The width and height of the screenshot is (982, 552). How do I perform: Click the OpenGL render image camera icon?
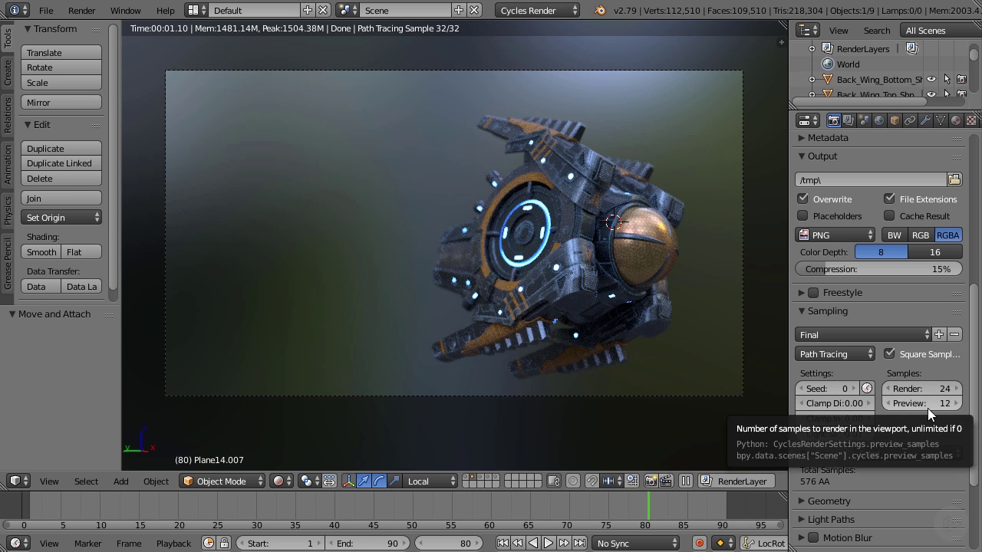click(x=651, y=481)
